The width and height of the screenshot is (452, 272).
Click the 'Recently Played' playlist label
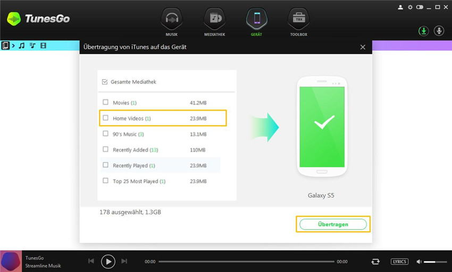coord(134,166)
